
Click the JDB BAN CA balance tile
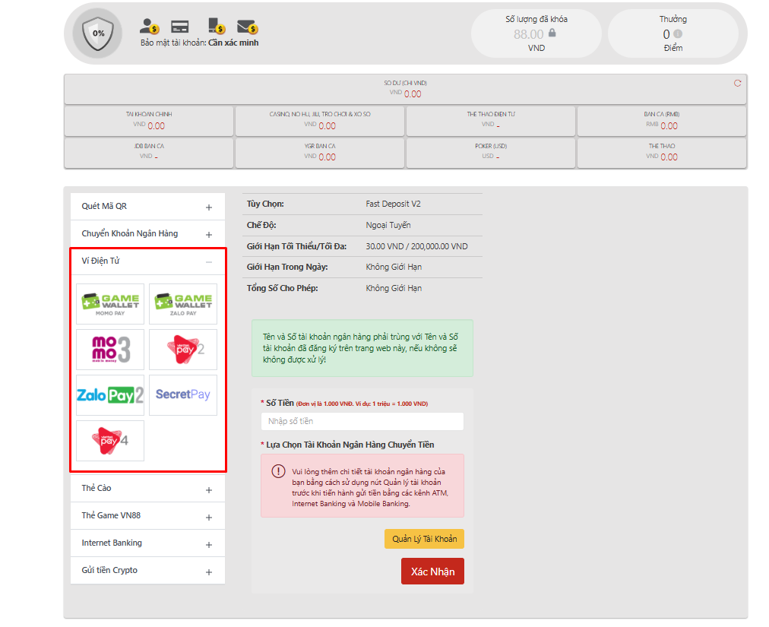(149, 153)
